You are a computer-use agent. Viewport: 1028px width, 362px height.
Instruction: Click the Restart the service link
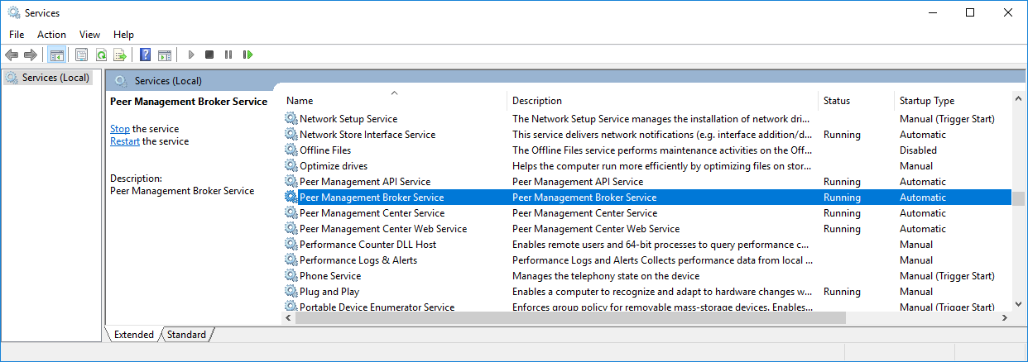click(x=125, y=141)
